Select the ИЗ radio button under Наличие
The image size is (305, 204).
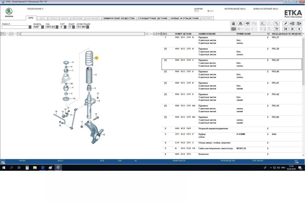(208, 11)
